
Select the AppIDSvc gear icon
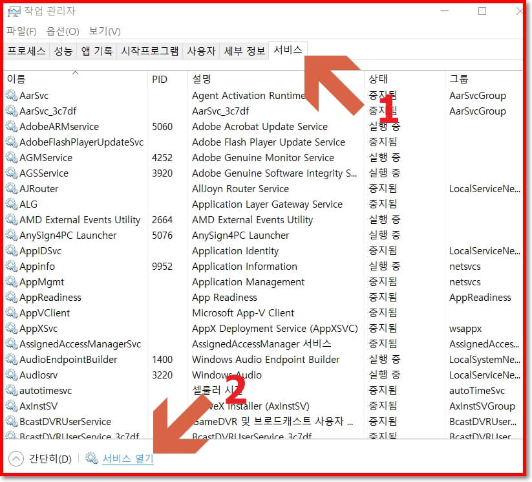click(x=12, y=250)
